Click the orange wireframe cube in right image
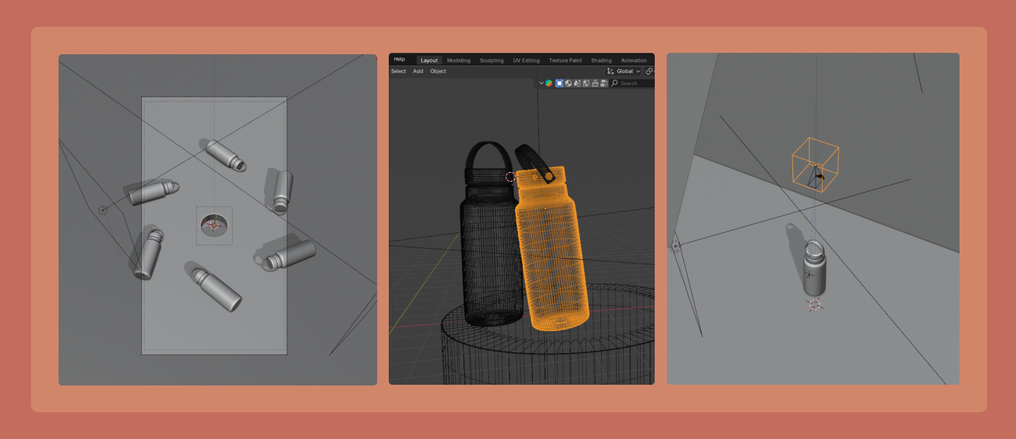This screenshot has height=439, width=1016. 815,163
